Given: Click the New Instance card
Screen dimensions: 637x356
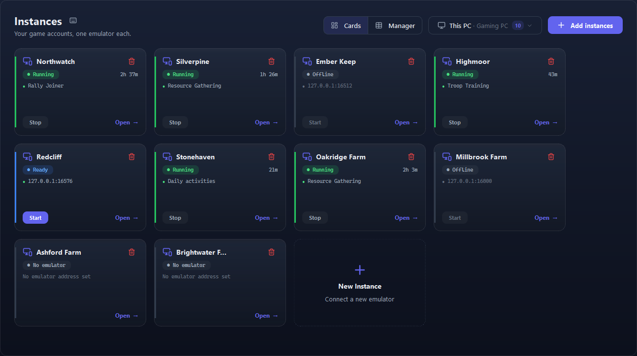Looking at the screenshot, I should 360,283.
